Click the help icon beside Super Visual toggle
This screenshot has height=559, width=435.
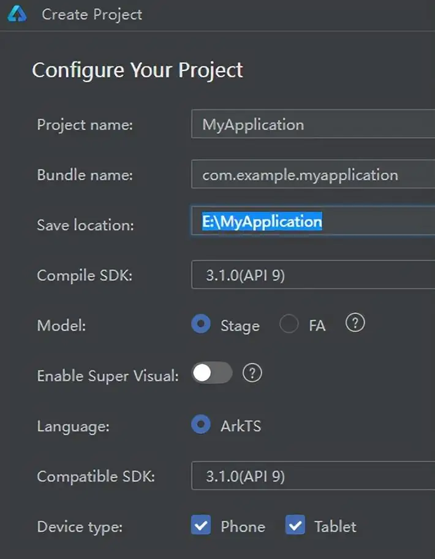coord(252,373)
